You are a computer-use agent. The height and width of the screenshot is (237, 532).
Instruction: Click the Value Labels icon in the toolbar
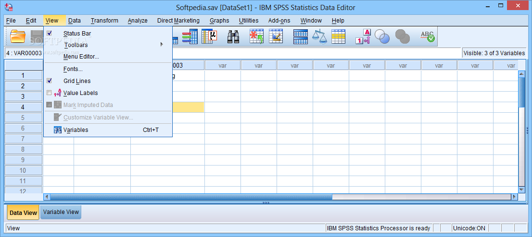(x=363, y=36)
